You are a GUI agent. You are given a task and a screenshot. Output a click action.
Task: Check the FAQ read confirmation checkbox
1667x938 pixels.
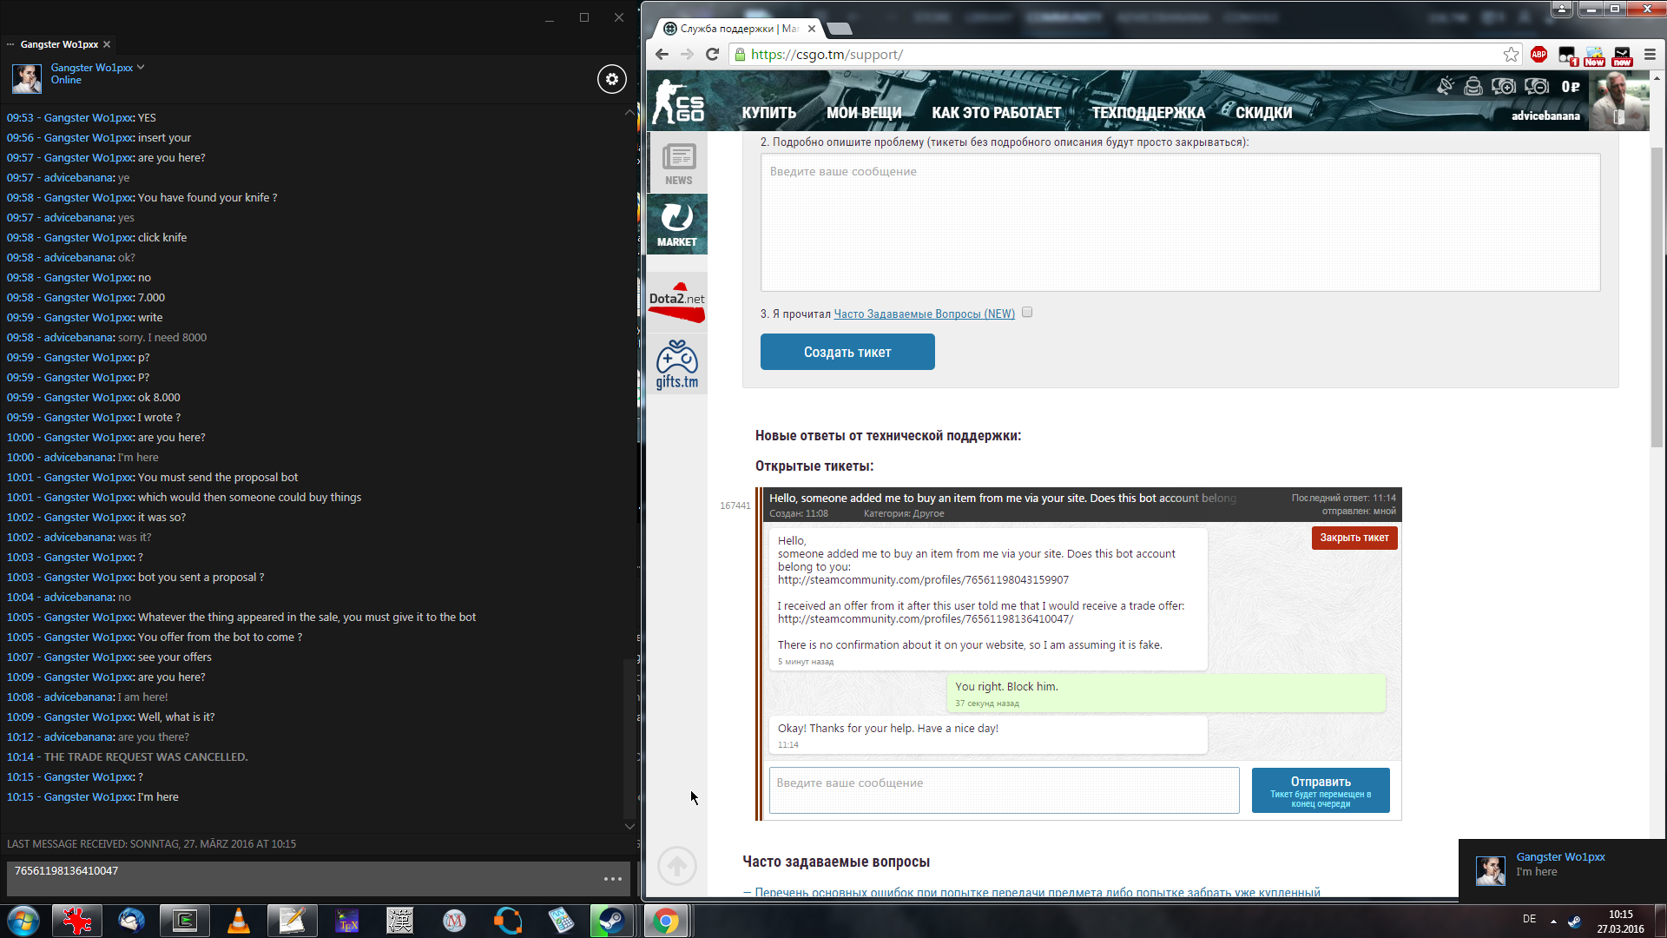click(x=1027, y=313)
